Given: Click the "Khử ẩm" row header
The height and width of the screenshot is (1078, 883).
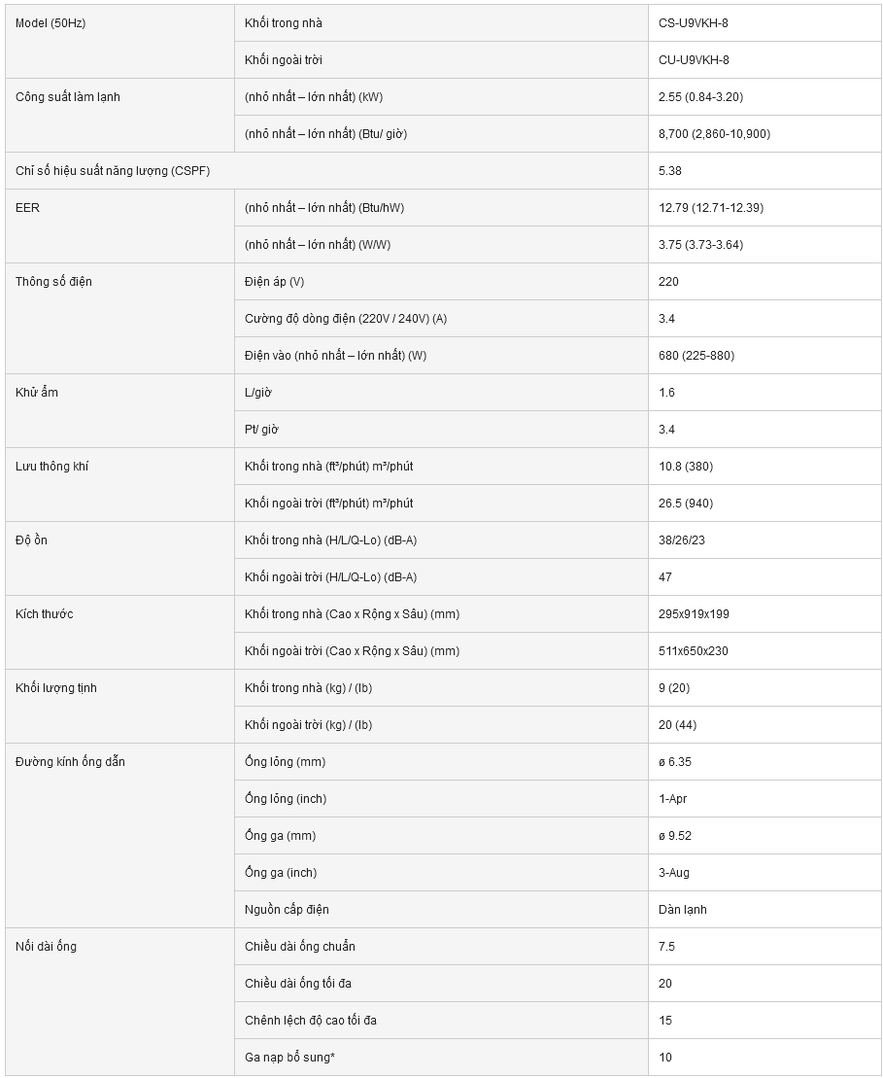Looking at the screenshot, I should pos(37,393).
